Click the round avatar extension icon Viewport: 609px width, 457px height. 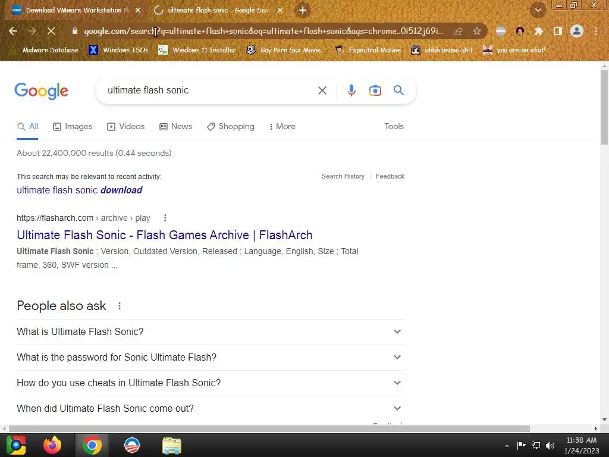pos(520,31)
